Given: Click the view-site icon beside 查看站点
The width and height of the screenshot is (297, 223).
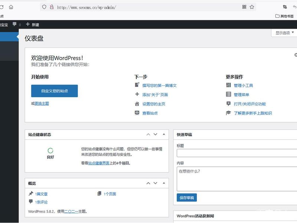Looking at the screenshot, I should tap(137, 113).
